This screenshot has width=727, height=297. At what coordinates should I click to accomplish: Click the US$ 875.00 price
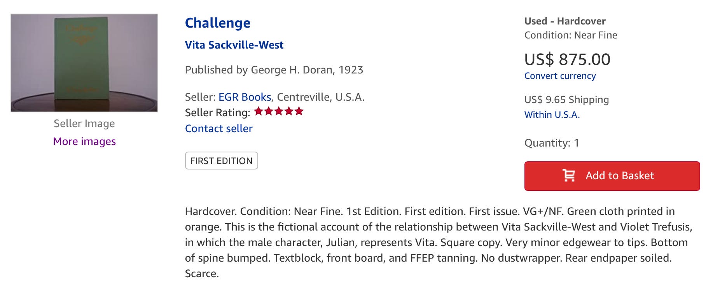[567, 59]
